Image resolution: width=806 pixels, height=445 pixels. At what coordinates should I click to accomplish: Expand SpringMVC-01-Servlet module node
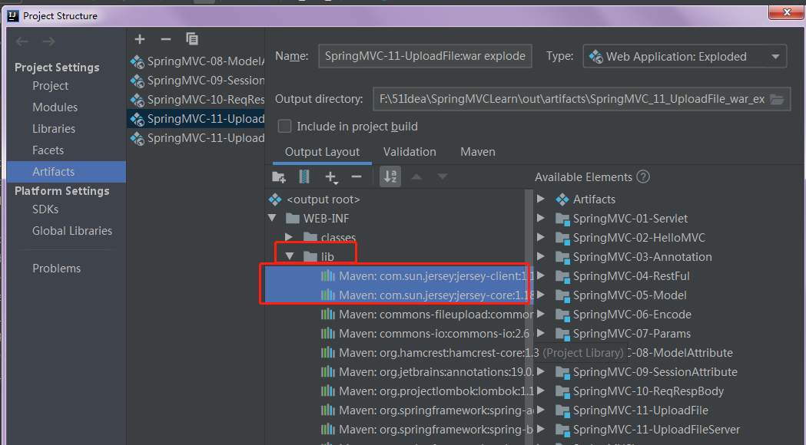point(541,218)
